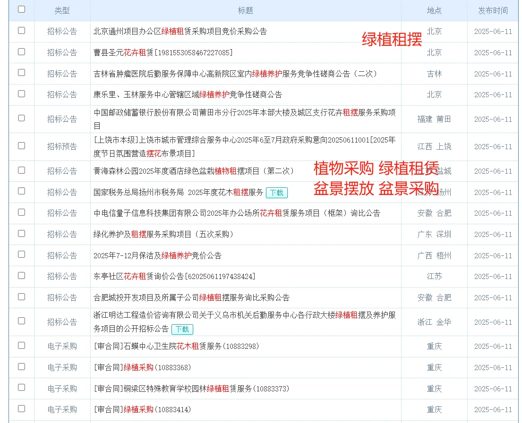This screenshot has width=522, height=423.
Task: Check the 绿化养护及租摆服务采购项目 row checkbox
Action: pyautogui.click(x=21, y=234)
